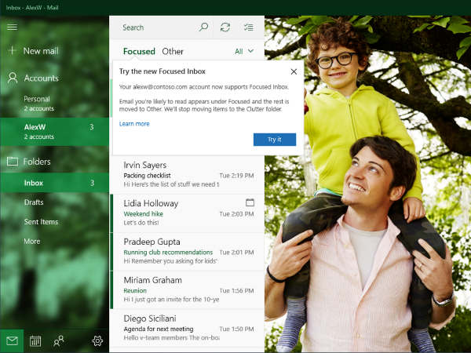Click the Folders folder icon
This screenshot has width=471, height=353.
(13, 161)
